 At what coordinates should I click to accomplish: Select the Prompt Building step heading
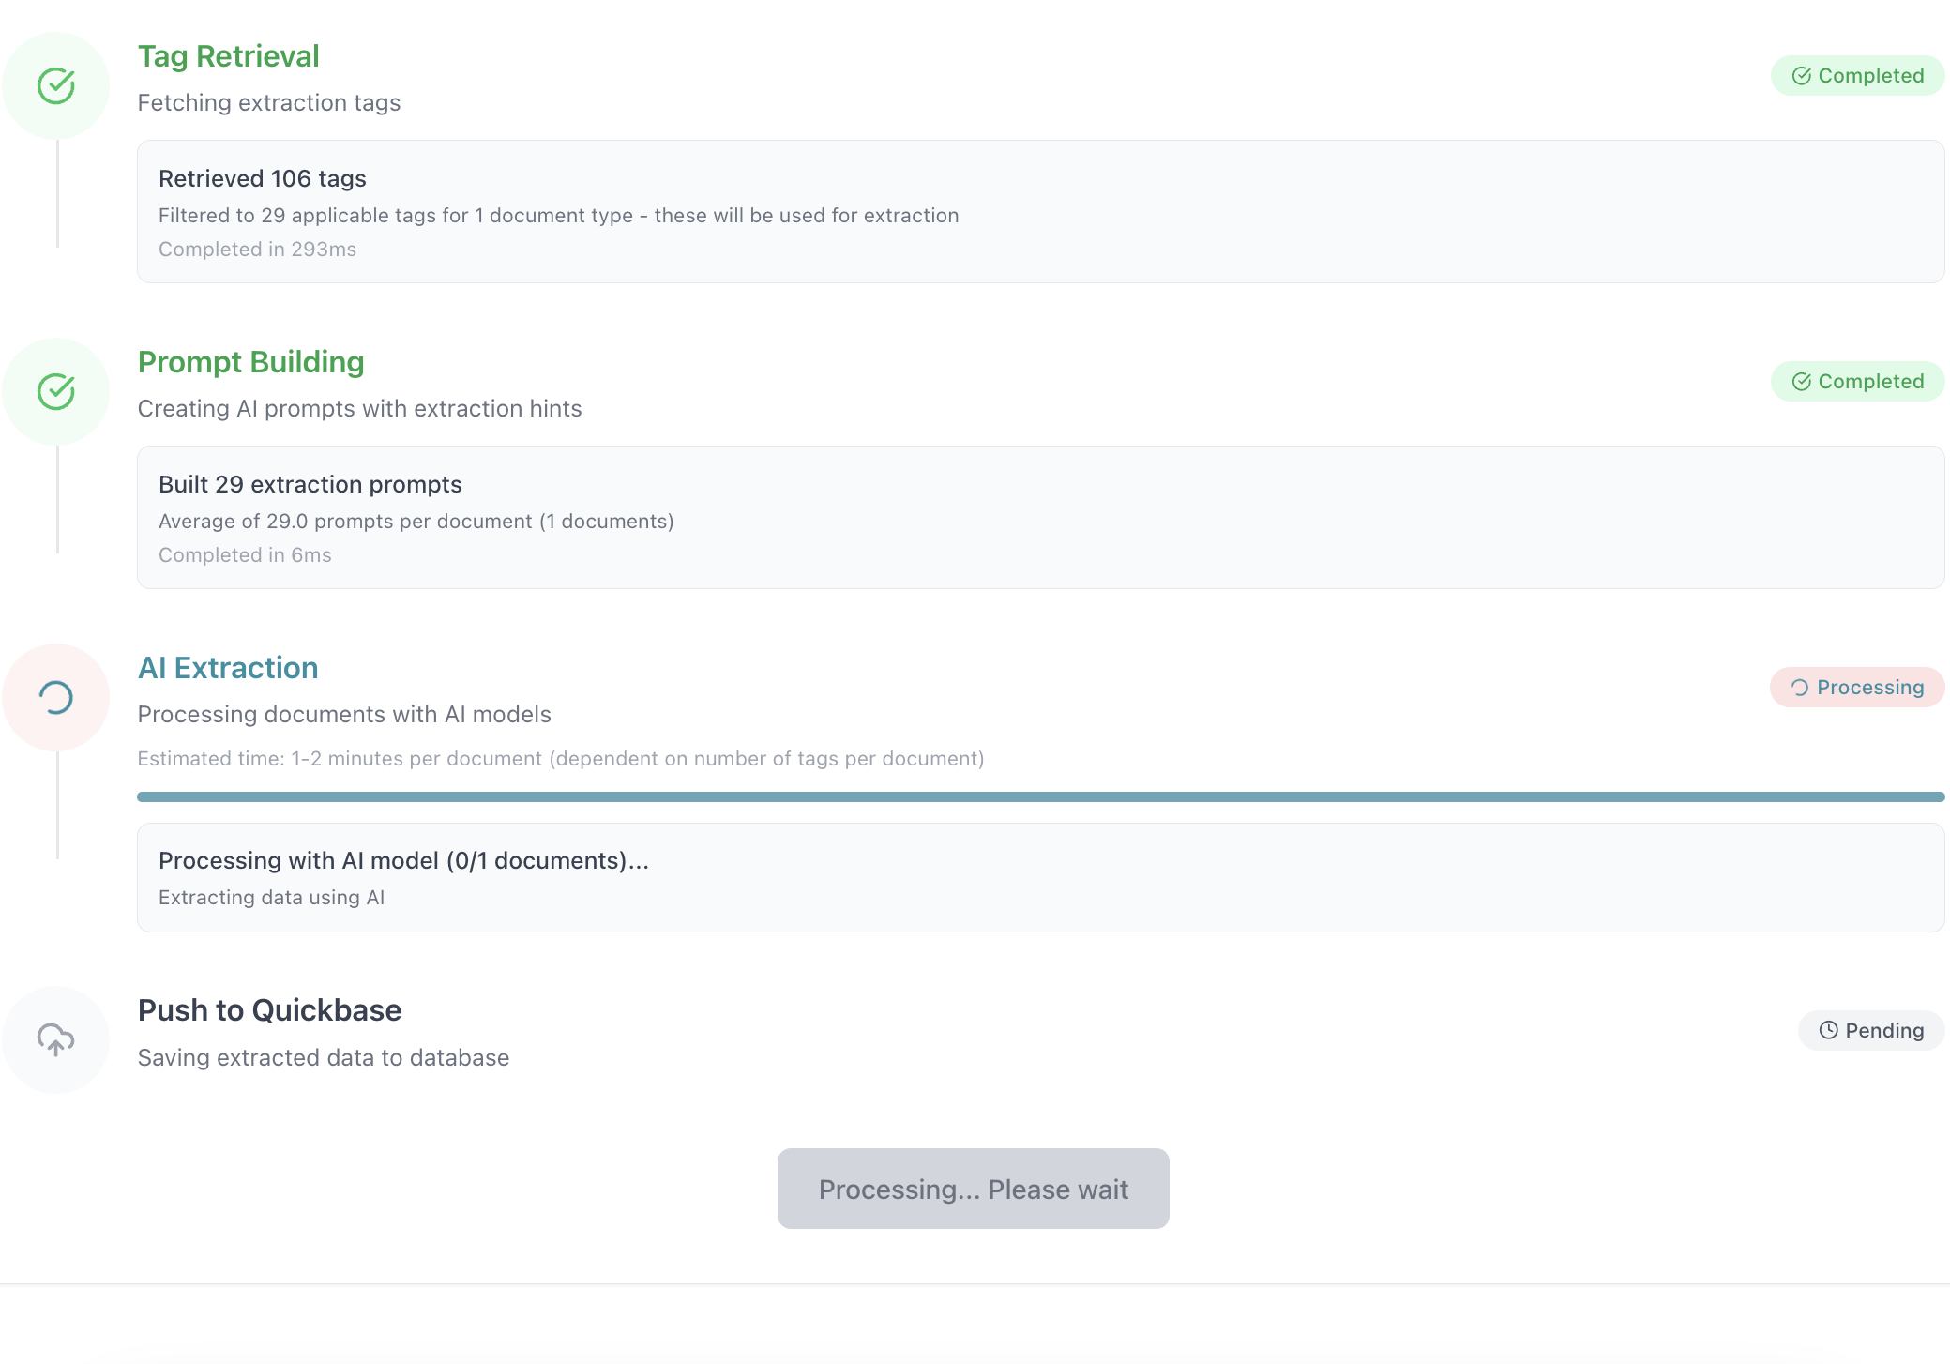pyautogui.click(x=250, y=362)
